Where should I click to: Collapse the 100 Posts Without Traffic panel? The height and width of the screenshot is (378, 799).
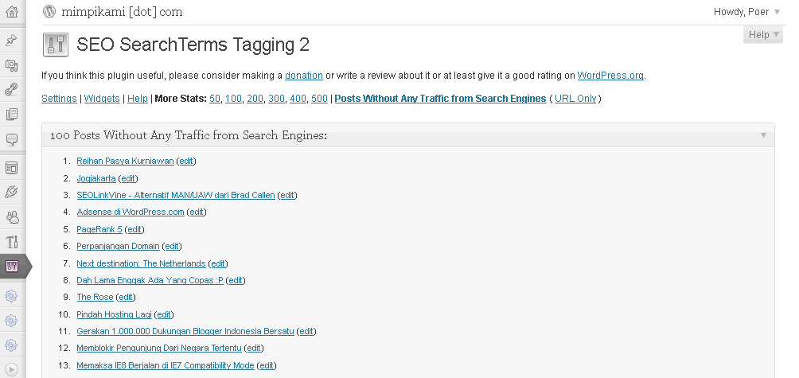point(763,135)
